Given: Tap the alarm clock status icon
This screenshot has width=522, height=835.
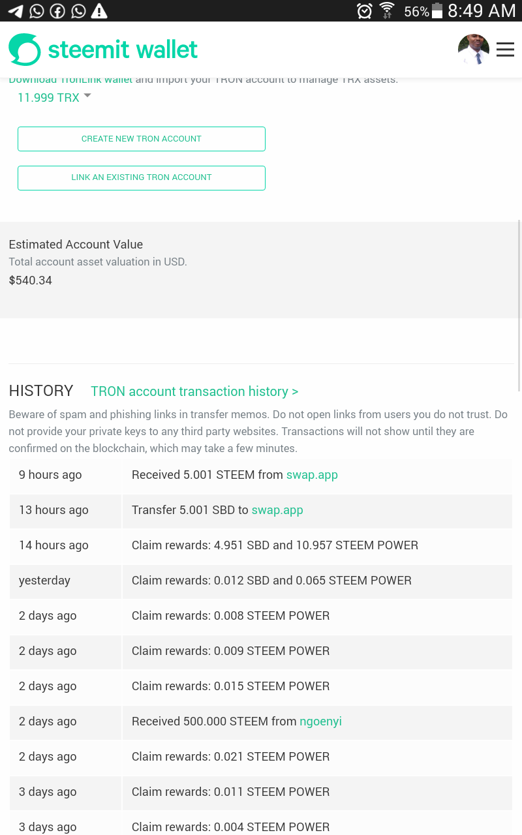Looking at the screenshot, I should [x=365, y=11].
